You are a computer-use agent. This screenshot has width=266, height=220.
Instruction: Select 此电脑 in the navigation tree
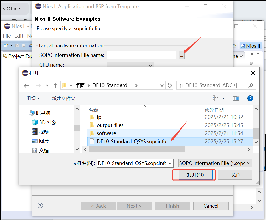[x=40, y=113]
